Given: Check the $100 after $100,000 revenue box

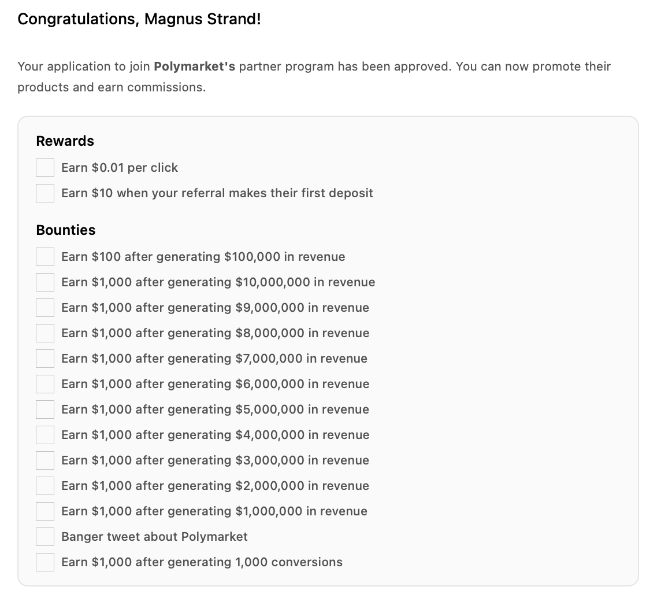Looking at the screenshot, I should pyautogui.click(x=45, y=257).
